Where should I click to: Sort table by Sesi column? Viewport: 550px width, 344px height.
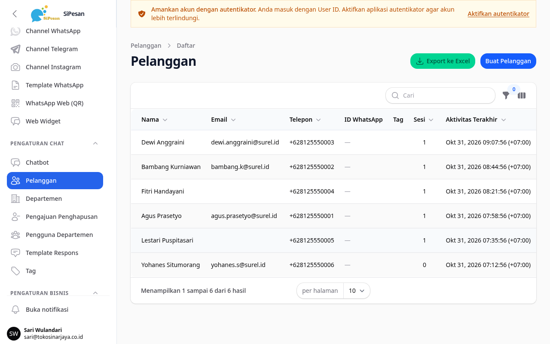[x=424, y=120]
